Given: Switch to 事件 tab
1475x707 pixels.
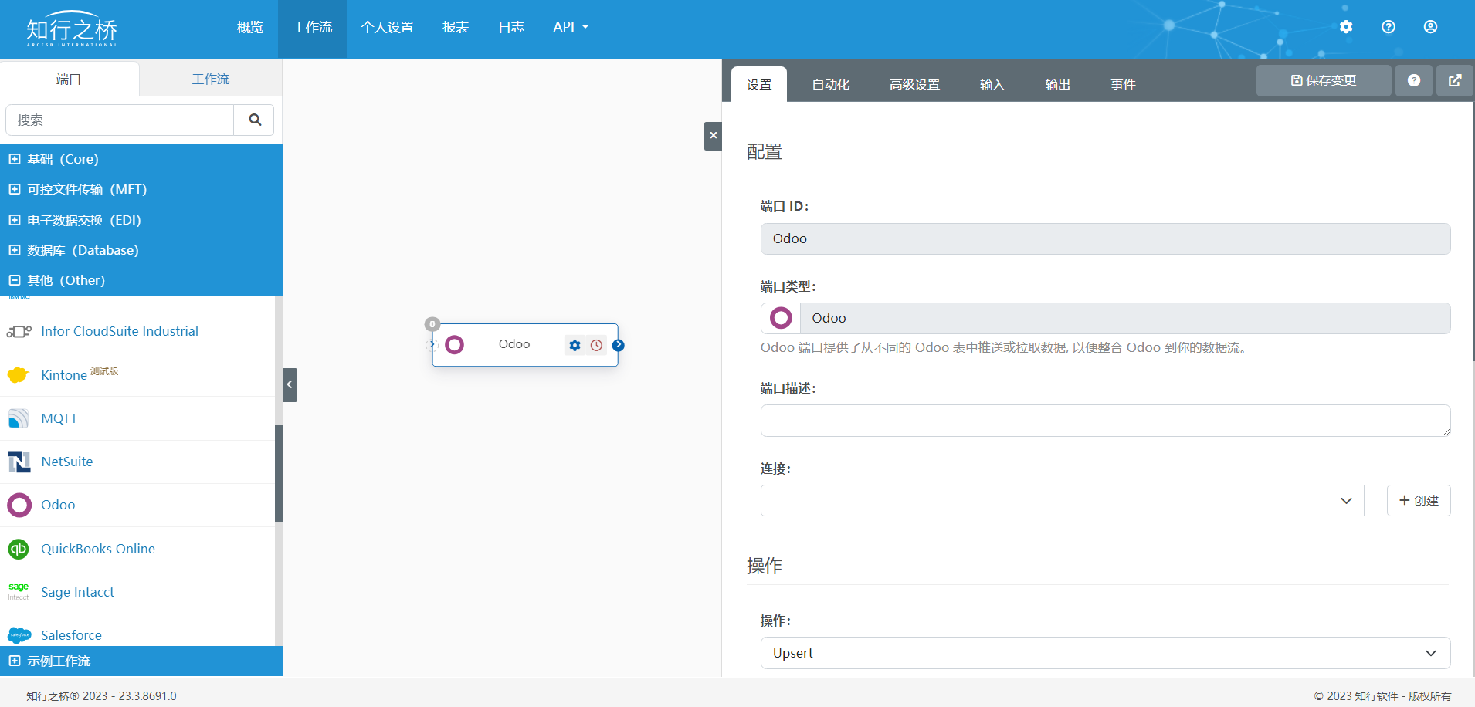Looking at the screenshot, I should (1123, 84).
